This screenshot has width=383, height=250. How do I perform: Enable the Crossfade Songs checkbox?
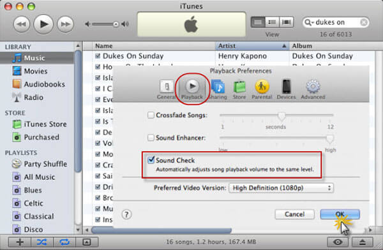click(x=151, y=115)
